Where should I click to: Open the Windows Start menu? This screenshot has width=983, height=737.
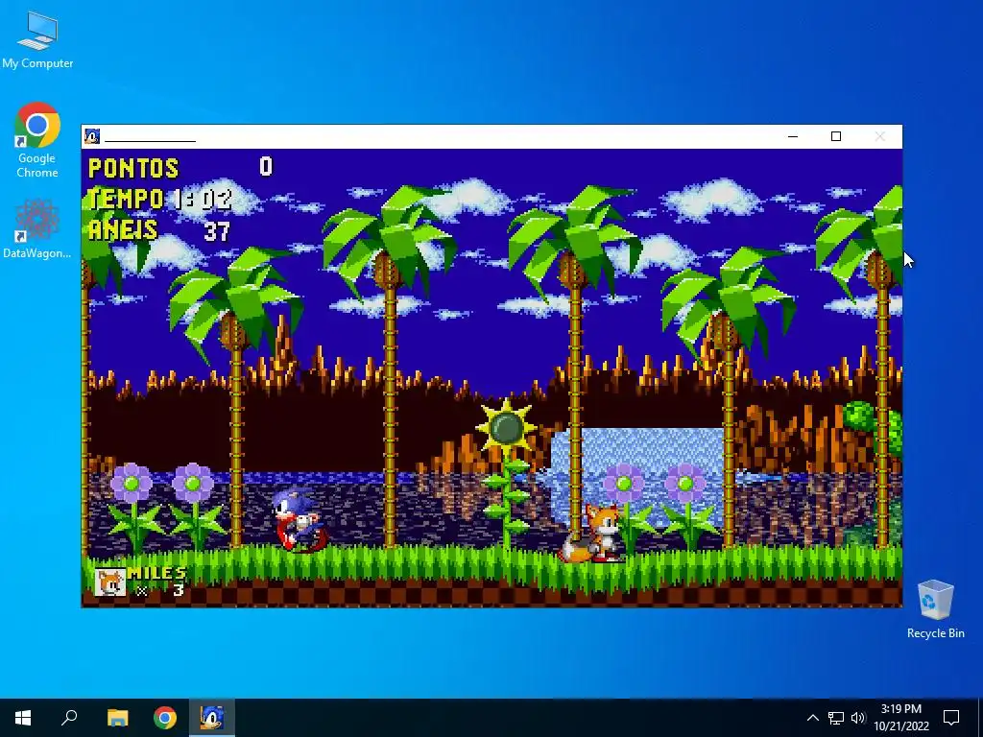tap(23, 718)
